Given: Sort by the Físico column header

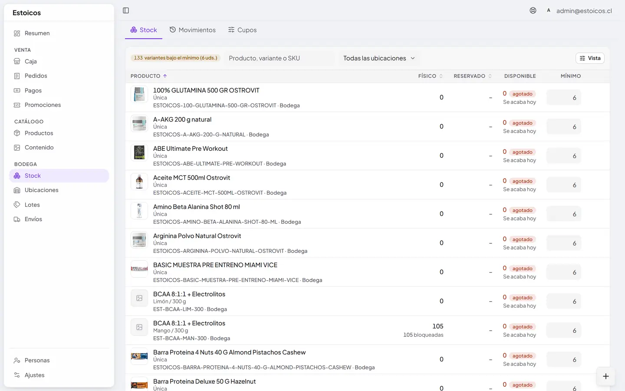Looking at the screenshot, I should click(x=430, y=76).
